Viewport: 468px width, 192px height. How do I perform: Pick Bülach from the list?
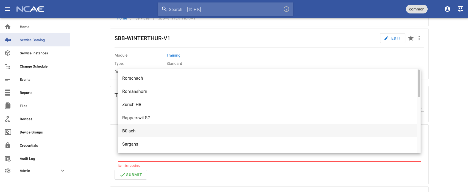pos(267,131)
